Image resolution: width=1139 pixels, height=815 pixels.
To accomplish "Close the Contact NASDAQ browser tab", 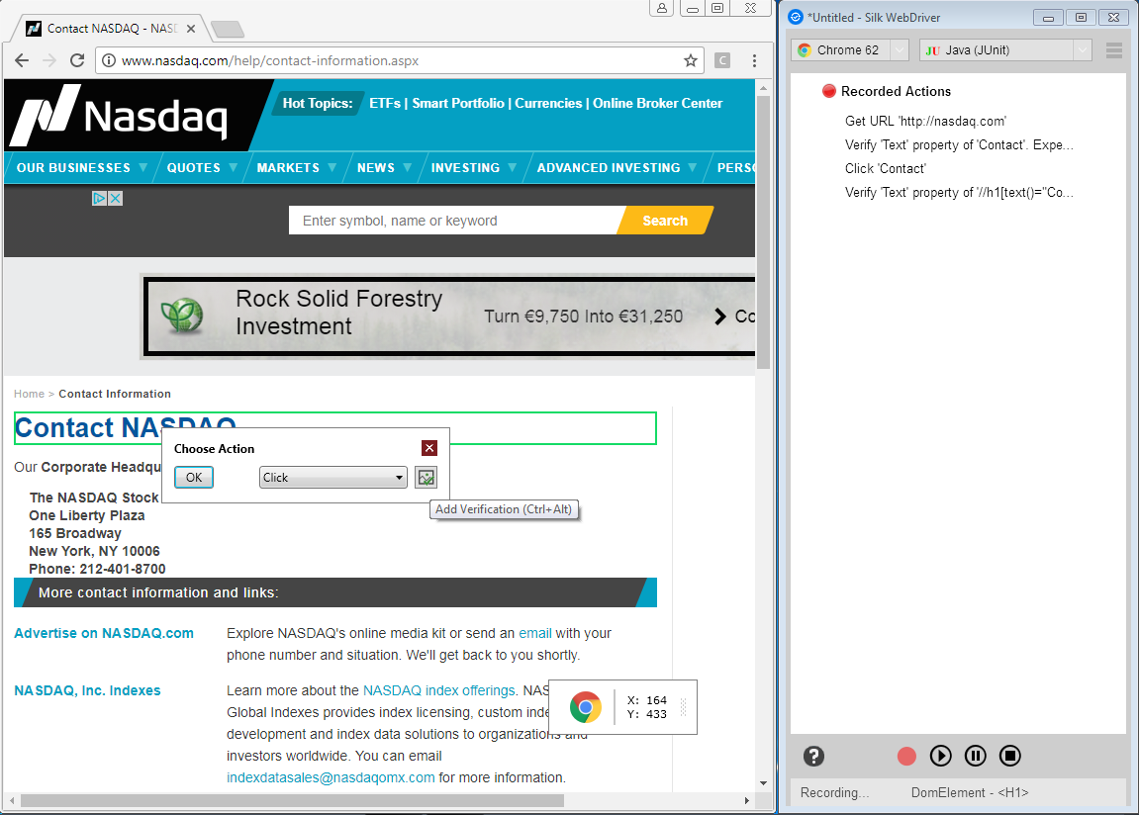I will pos(190,29).
